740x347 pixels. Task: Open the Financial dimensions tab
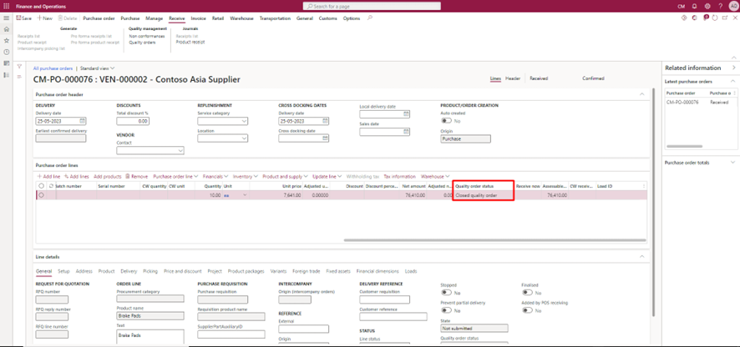pos(378,272)
